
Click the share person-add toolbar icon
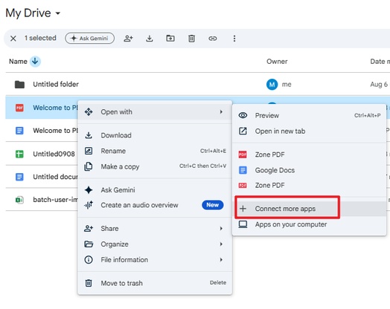coord(128,39)
